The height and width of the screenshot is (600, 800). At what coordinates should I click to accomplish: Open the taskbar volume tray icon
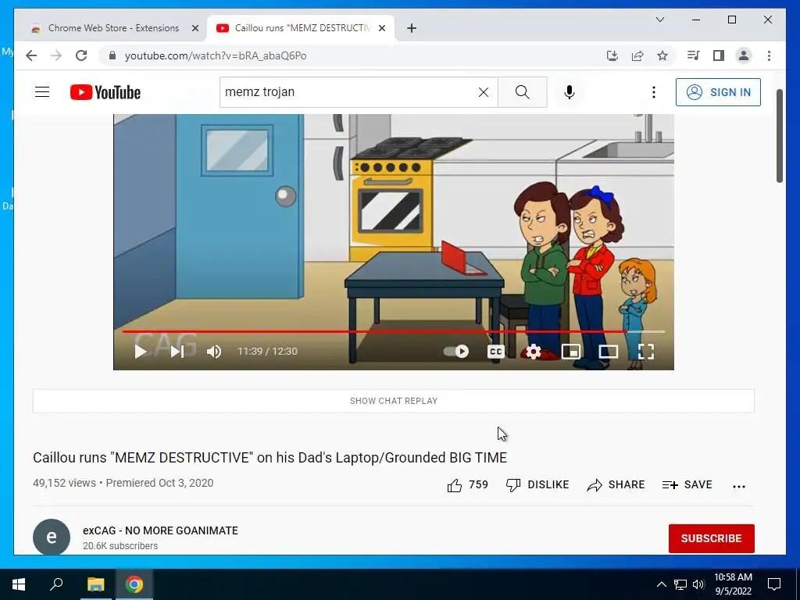(698, 584)
